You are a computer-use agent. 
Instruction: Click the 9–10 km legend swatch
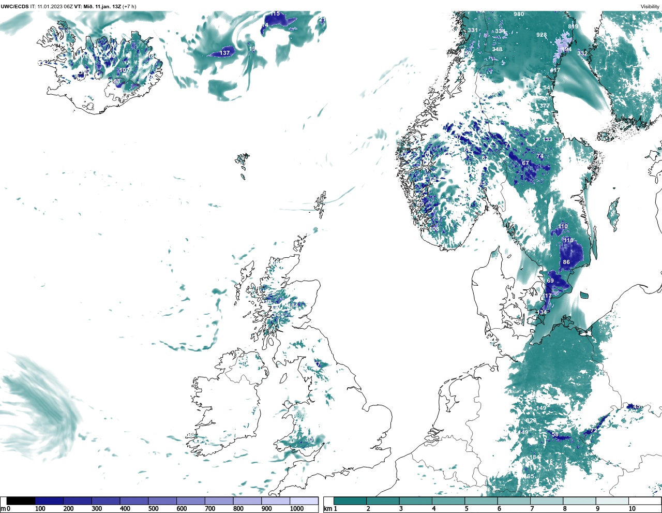tap(612, 501)
